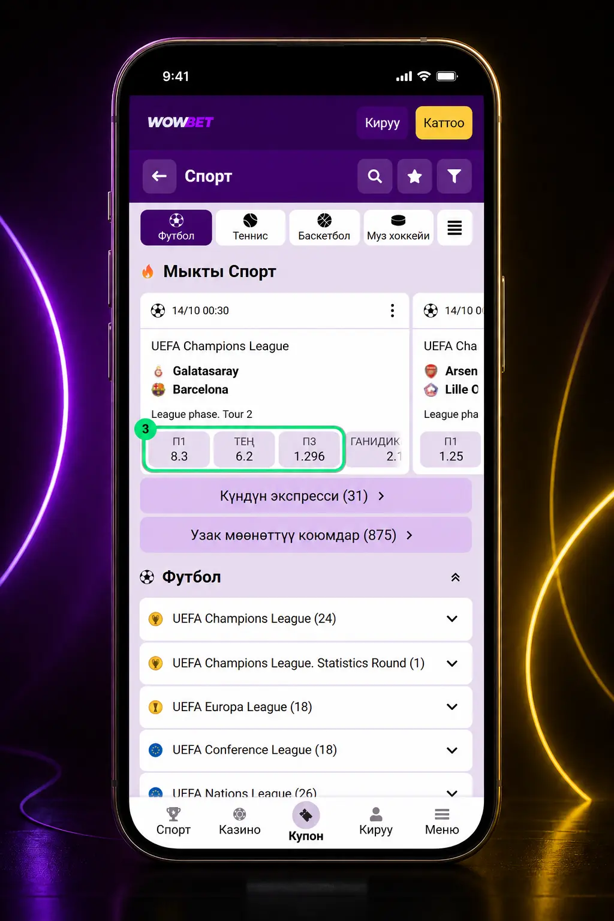Go back with the arrow button

click(x=159, y=176)
